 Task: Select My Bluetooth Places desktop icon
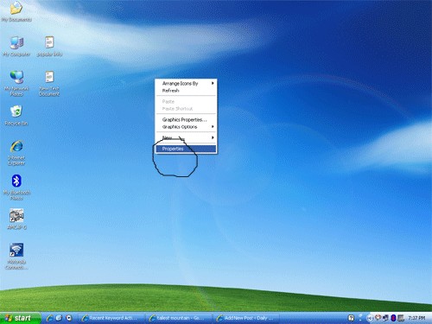tap(16, 187)
